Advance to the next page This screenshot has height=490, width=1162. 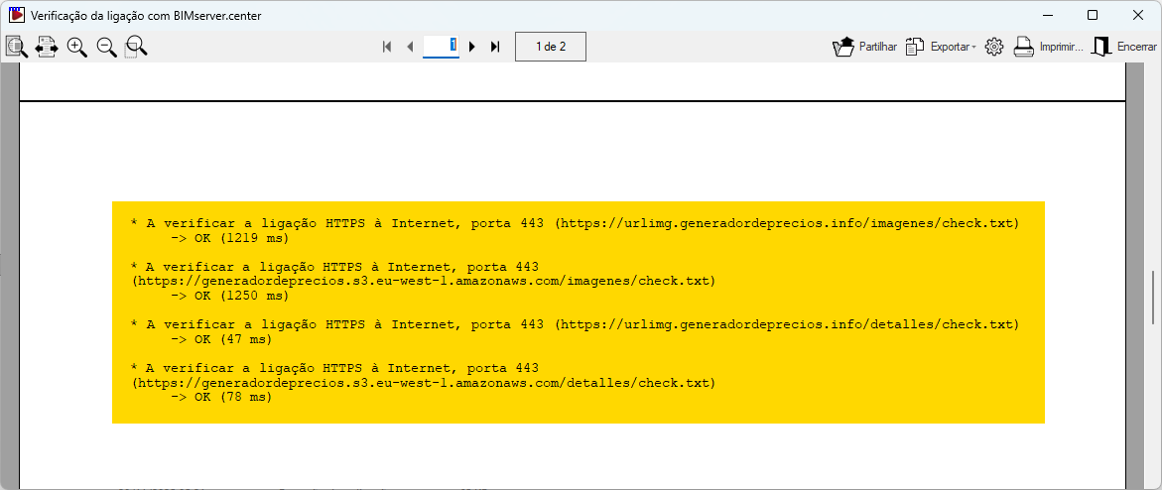click(472, 47)
